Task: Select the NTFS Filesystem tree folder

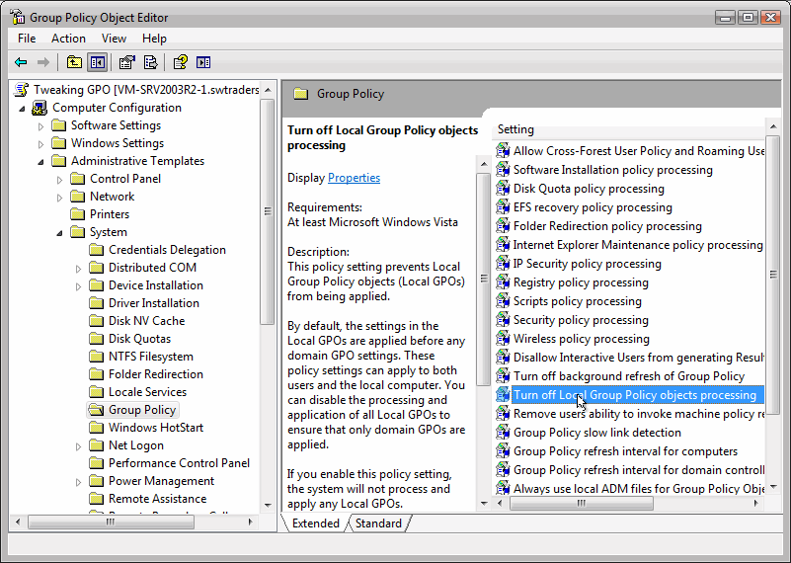Action: pos(150,357)
